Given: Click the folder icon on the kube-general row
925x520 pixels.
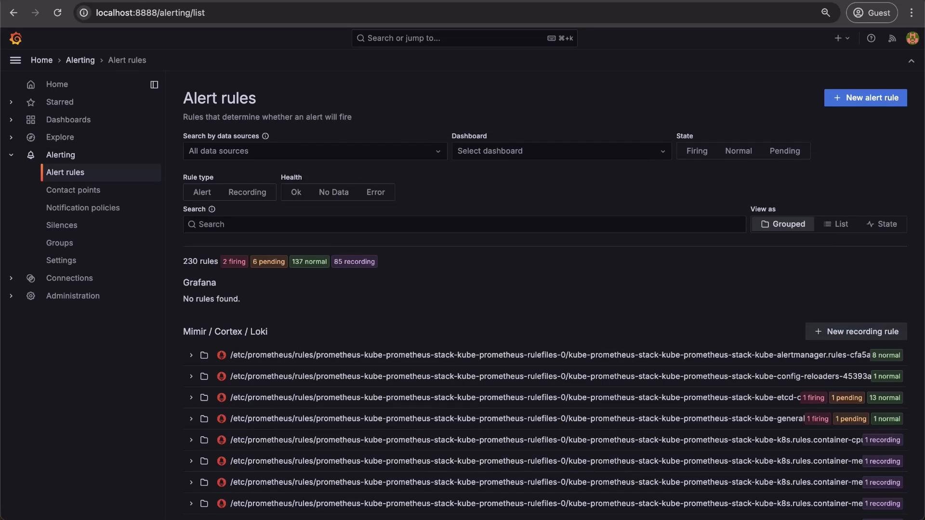Looking at the screenshot, I should pyautogui.click(x=204, y=419).
